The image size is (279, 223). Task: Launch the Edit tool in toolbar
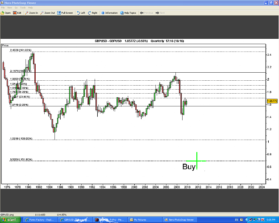(17, 13)
